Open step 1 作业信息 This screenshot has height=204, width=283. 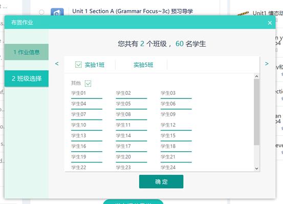pyautogui.click(x=27, y=52)
